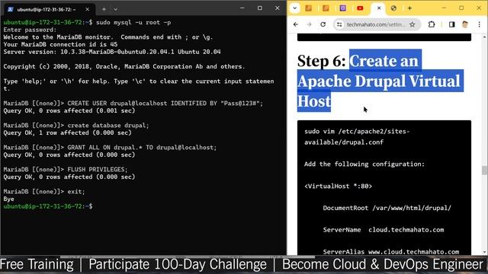Viewport: 488px width, 274px height.
Task: Click the '<VirtualHost *:80>' line
Action: click(338, 186)
